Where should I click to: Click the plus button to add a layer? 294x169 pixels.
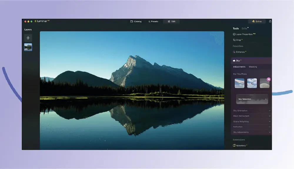[28, 38]
